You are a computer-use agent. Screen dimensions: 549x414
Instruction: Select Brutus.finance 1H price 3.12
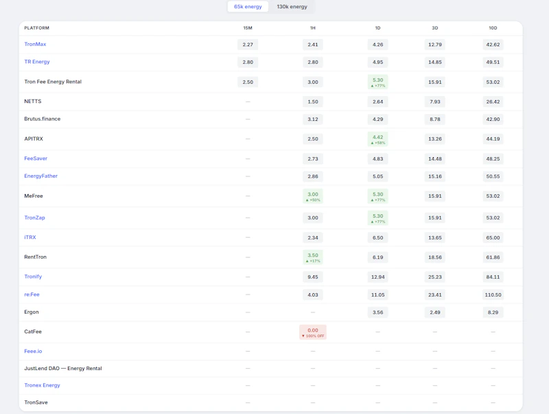[x=313, y=119]
